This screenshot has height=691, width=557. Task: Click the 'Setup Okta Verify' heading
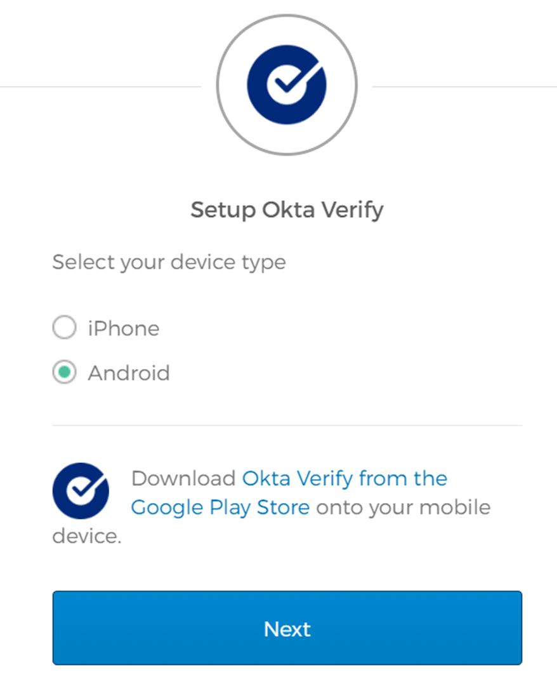point(287,210)
